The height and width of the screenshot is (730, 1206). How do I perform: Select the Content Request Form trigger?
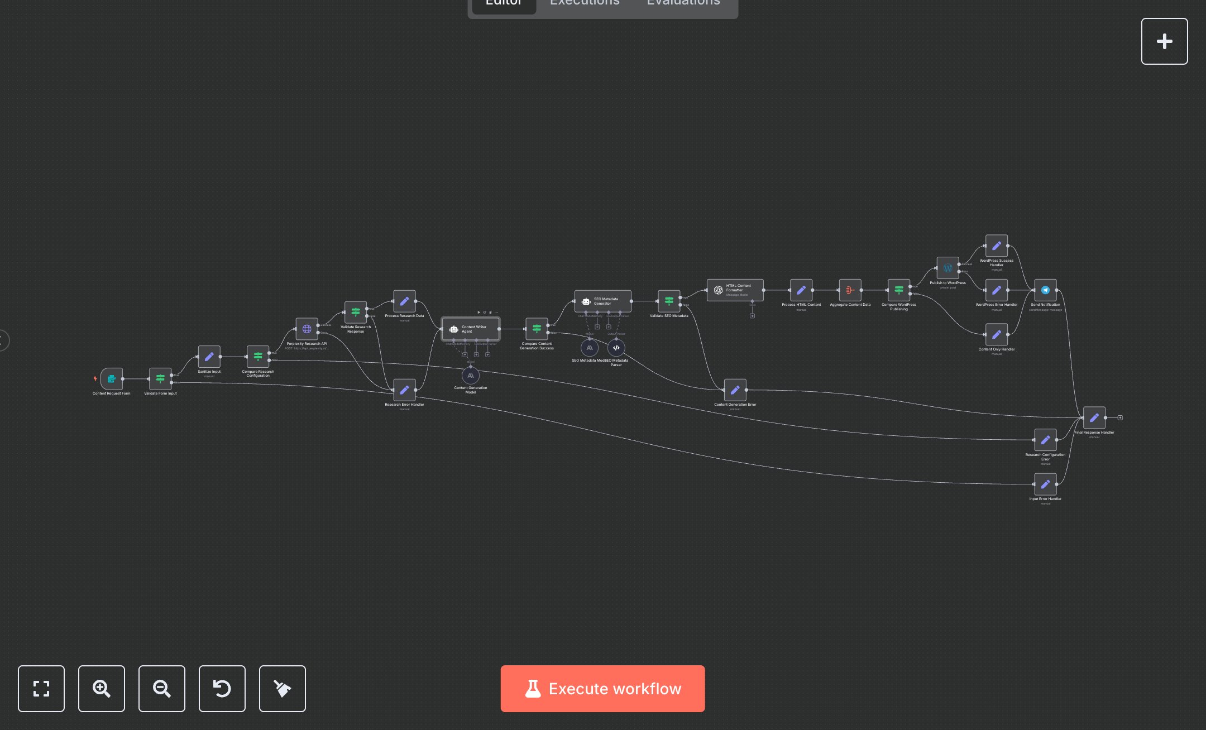pos(112,379)
